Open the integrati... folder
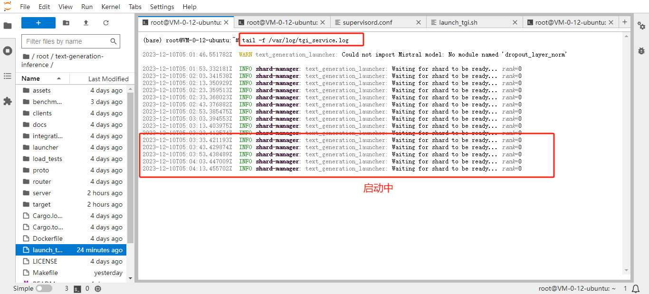 71,136
